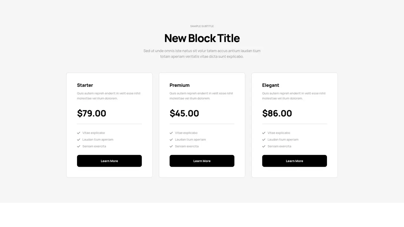Click the checkmark beside Vitae explicabo under Premium
The image size is (404, 227).
click(x=171, y=133)
